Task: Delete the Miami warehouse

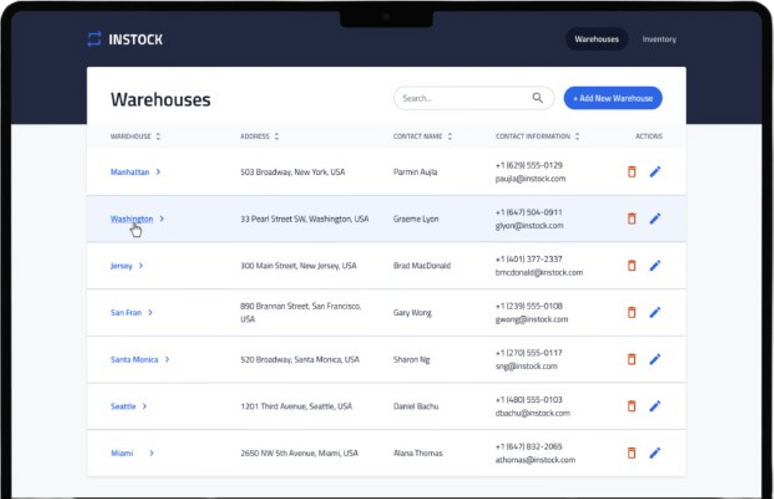Action: coord(632,453)
